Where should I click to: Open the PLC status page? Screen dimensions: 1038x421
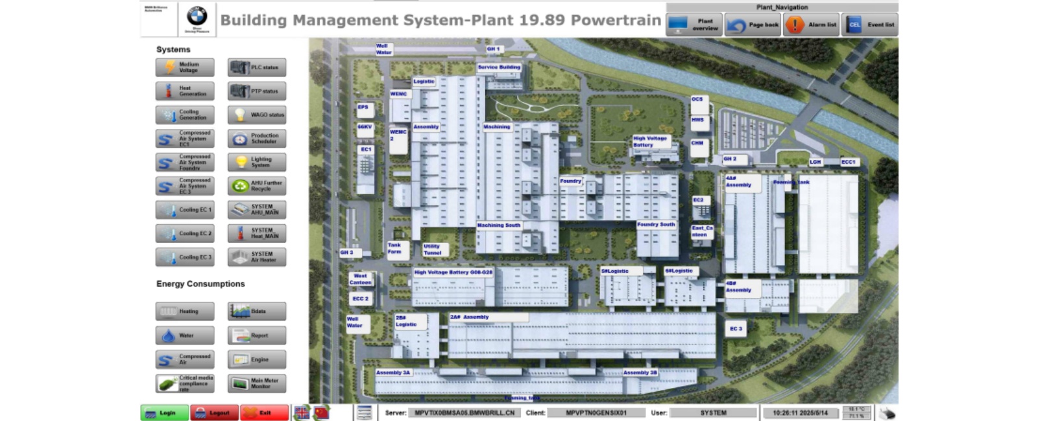tap(257, 67)
